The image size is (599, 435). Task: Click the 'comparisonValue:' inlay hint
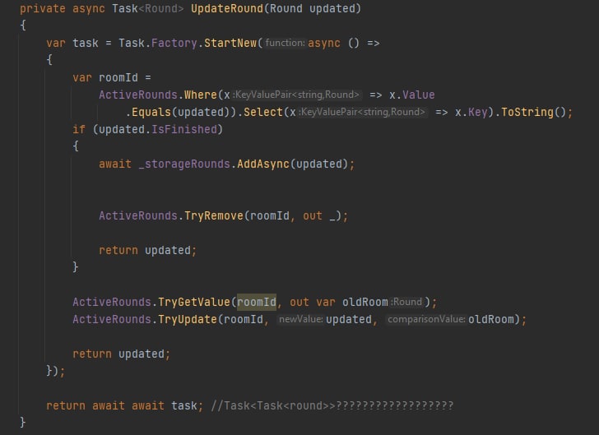426,319
